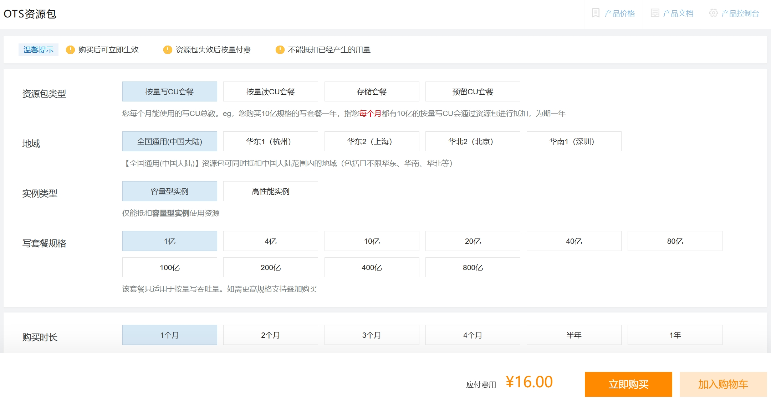Click the 产品价格 document icon
The width and height of the screenshot is (771, 404).
click(596, 13)
